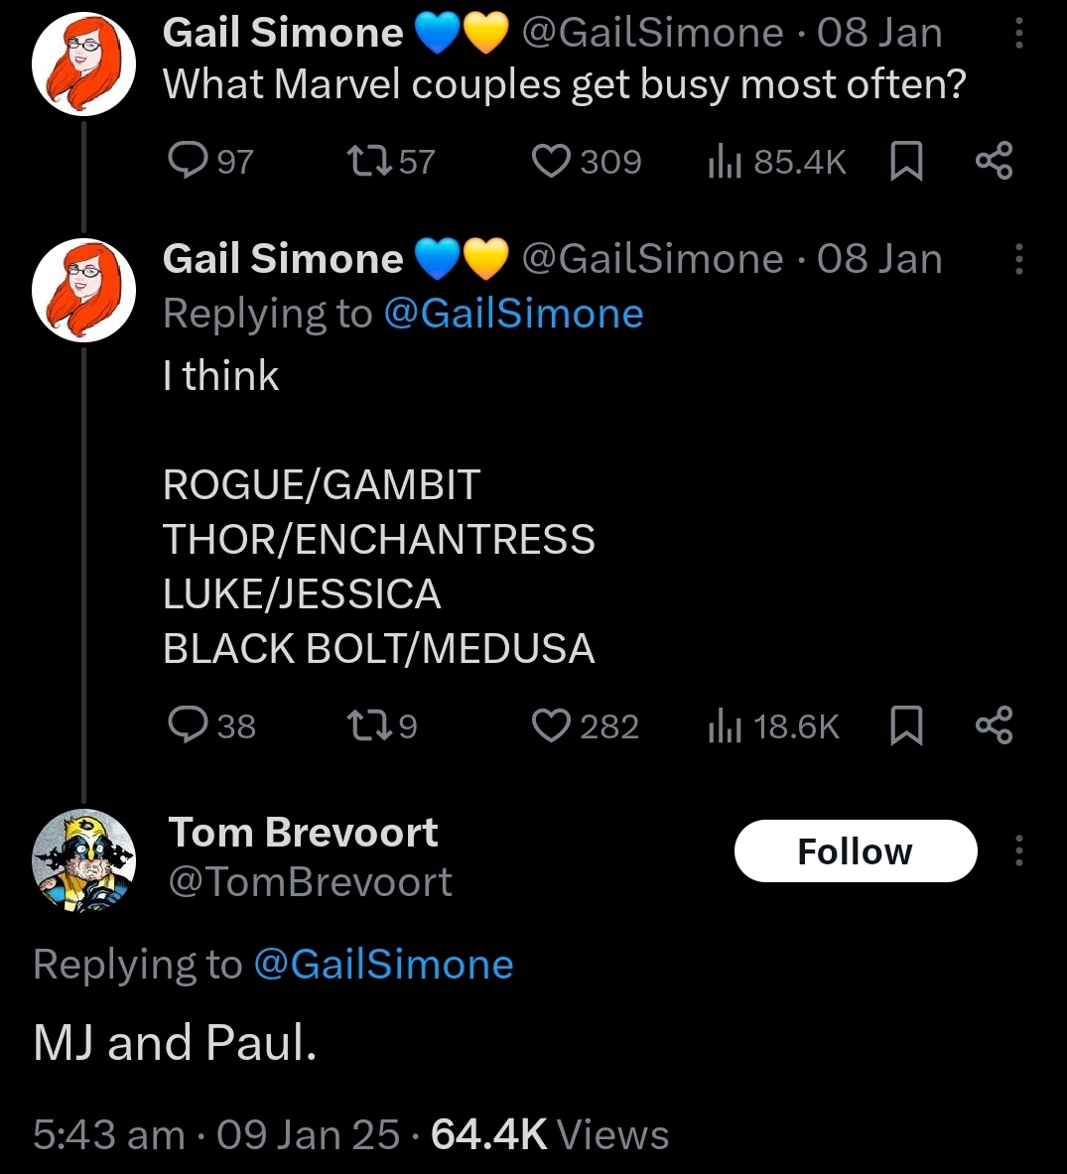The width and height of the screenshot is (1067, 1174).
Task: Bookmark the ROGUE/GAMBIT list tweet
Action: [905, 725]
